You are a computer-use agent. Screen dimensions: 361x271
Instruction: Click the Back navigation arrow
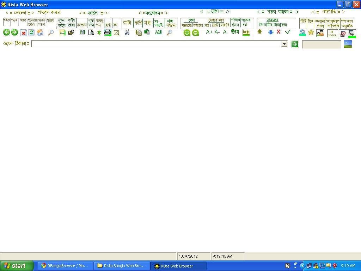coord(7,32)
